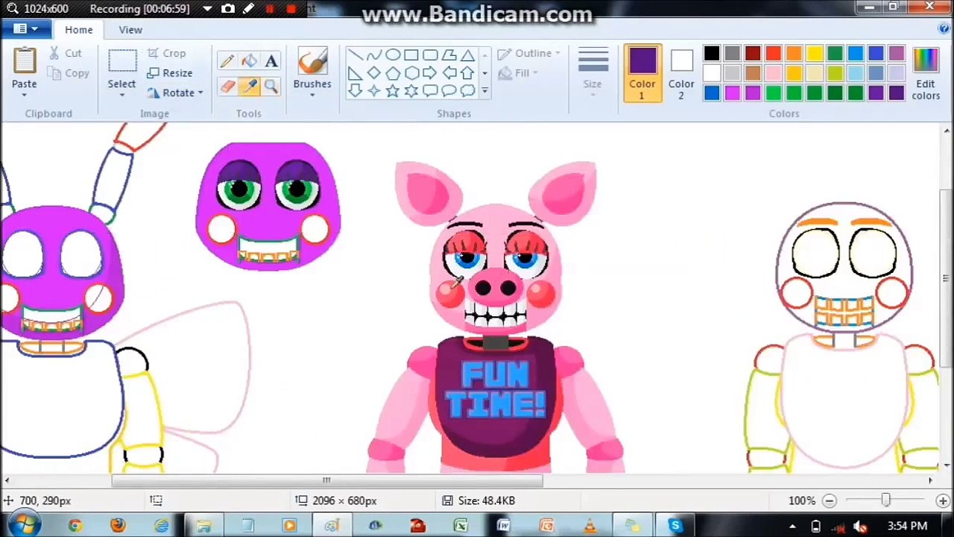Open the Paint application menu button

tap(25, 29)
